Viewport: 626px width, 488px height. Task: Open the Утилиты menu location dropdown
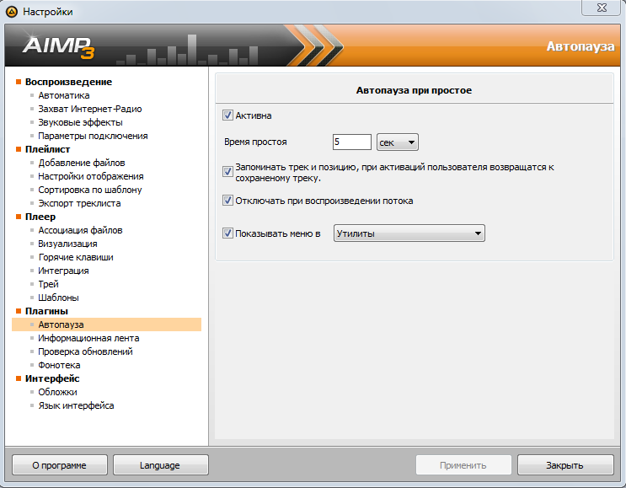point(409,233)
